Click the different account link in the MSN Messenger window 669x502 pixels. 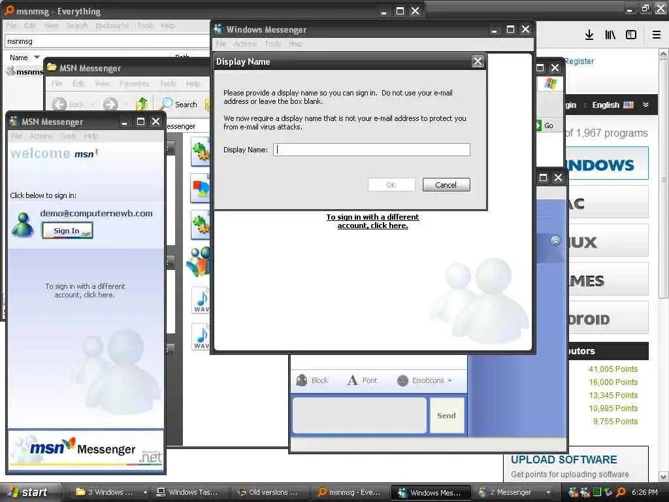tap(85, 291)
